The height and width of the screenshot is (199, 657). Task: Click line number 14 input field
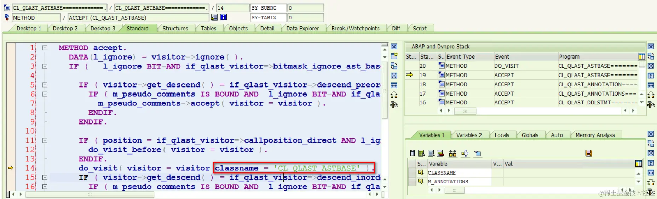click(x=233, y=8)
